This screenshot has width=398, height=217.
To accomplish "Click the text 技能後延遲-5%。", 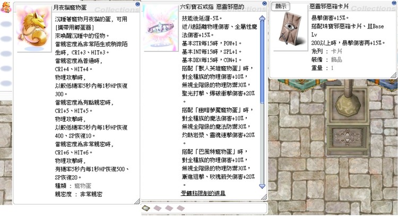I will [x=202, y=18].
